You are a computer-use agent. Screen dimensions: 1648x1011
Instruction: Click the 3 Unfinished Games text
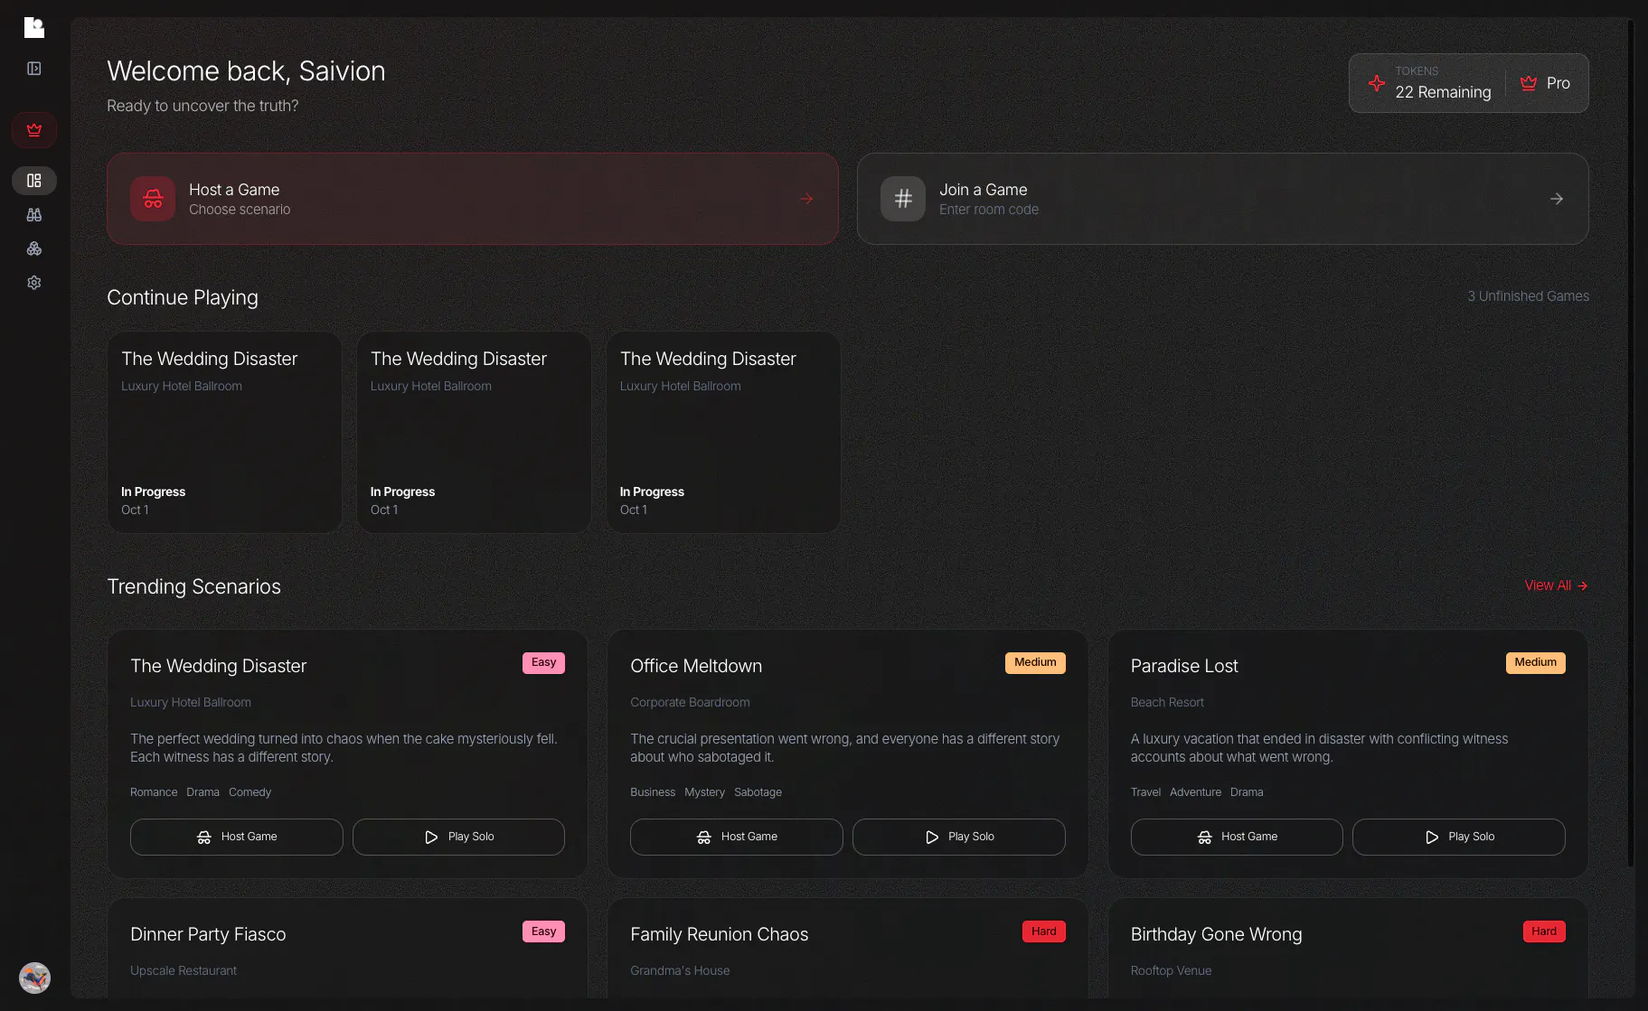pyautogui.click(x=1528, y=296)
